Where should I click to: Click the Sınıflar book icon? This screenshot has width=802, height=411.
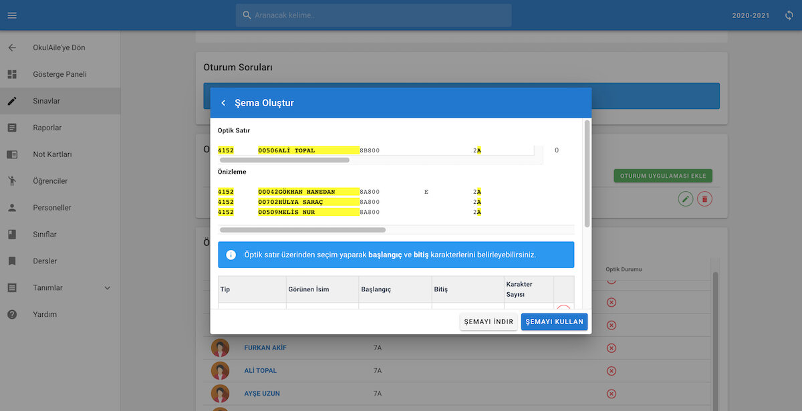click(x=12, y=235)
